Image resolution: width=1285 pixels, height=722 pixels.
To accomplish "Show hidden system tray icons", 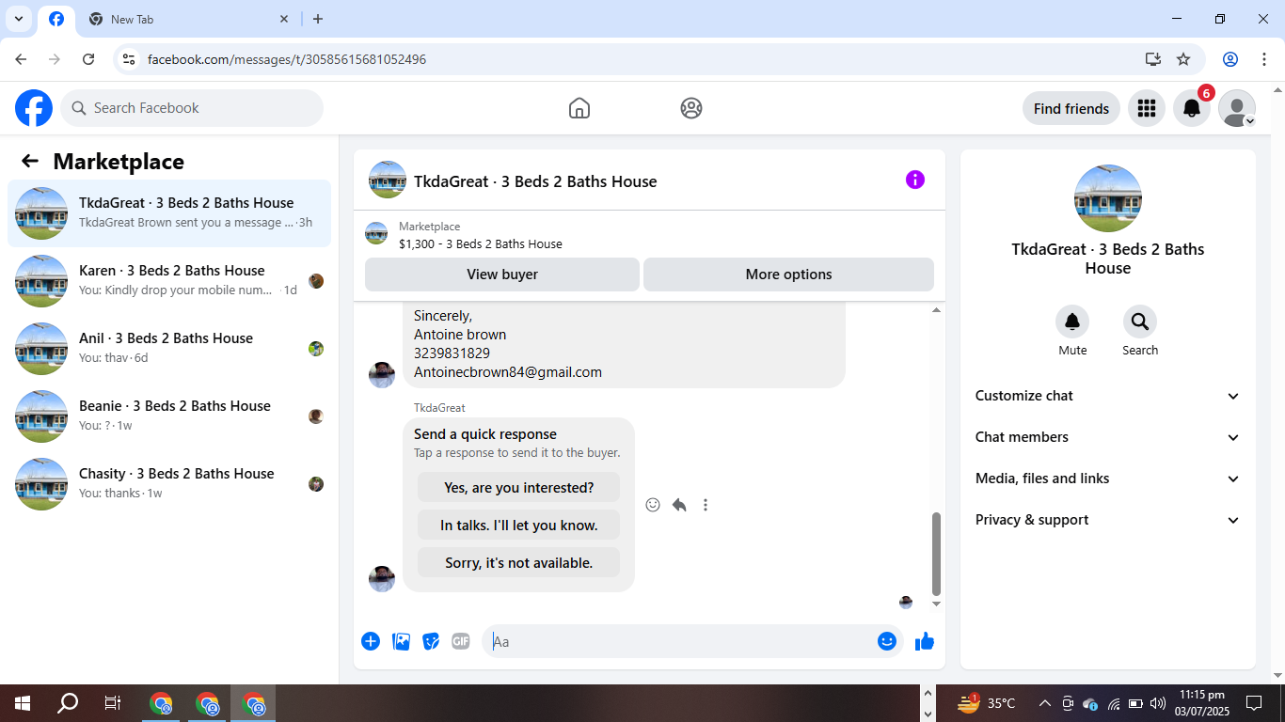I will click(1044, 703).
